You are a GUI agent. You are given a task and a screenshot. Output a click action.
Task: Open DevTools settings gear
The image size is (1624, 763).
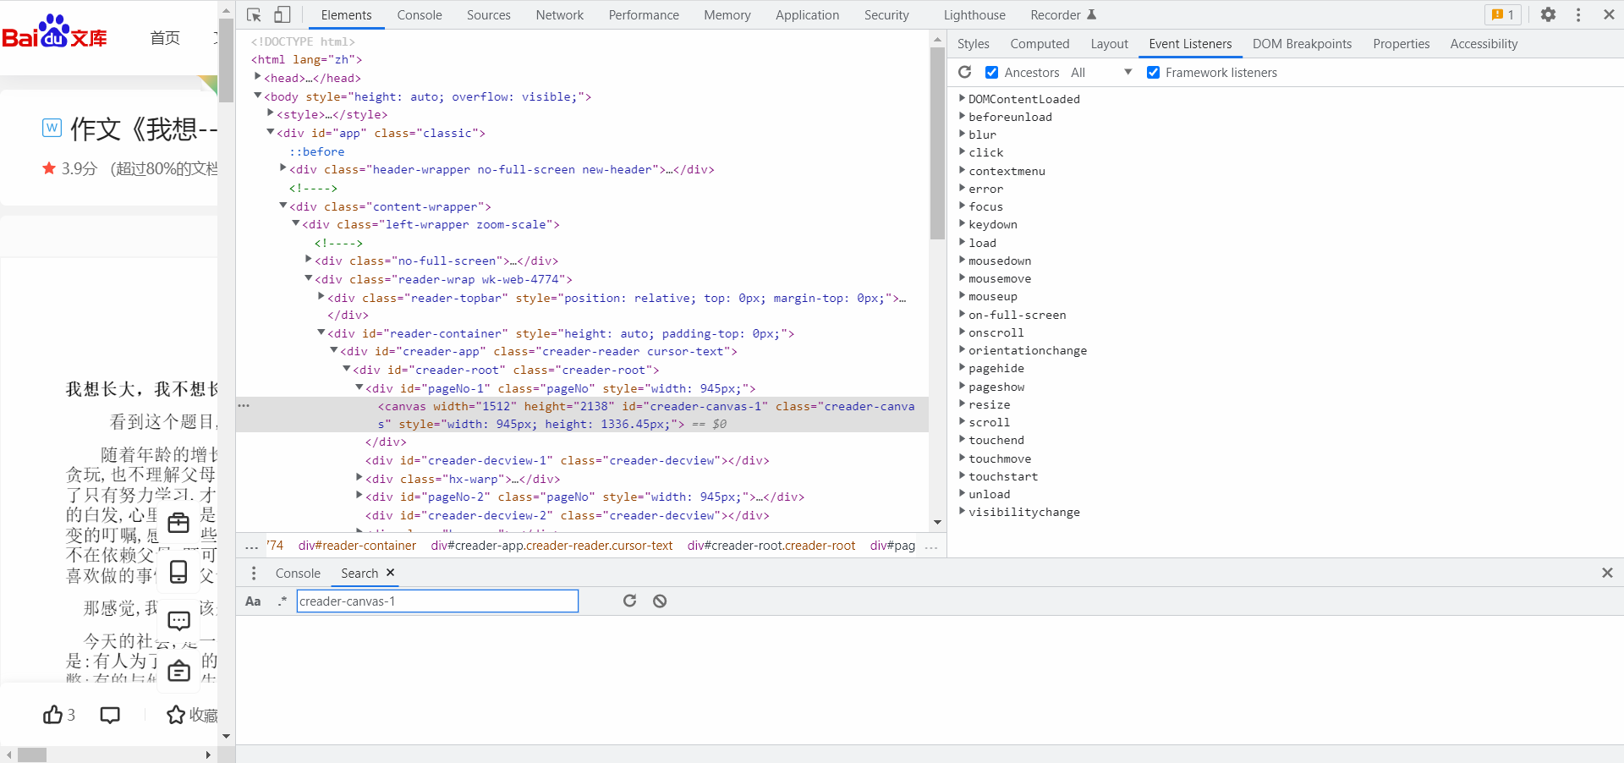(1549, 14)
